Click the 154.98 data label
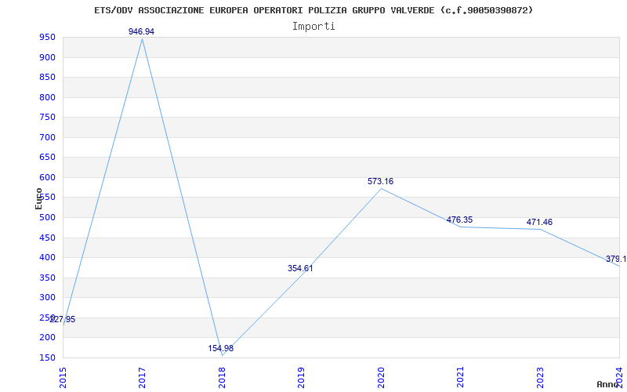Screen dimensions: 627x392 point(221,348)
